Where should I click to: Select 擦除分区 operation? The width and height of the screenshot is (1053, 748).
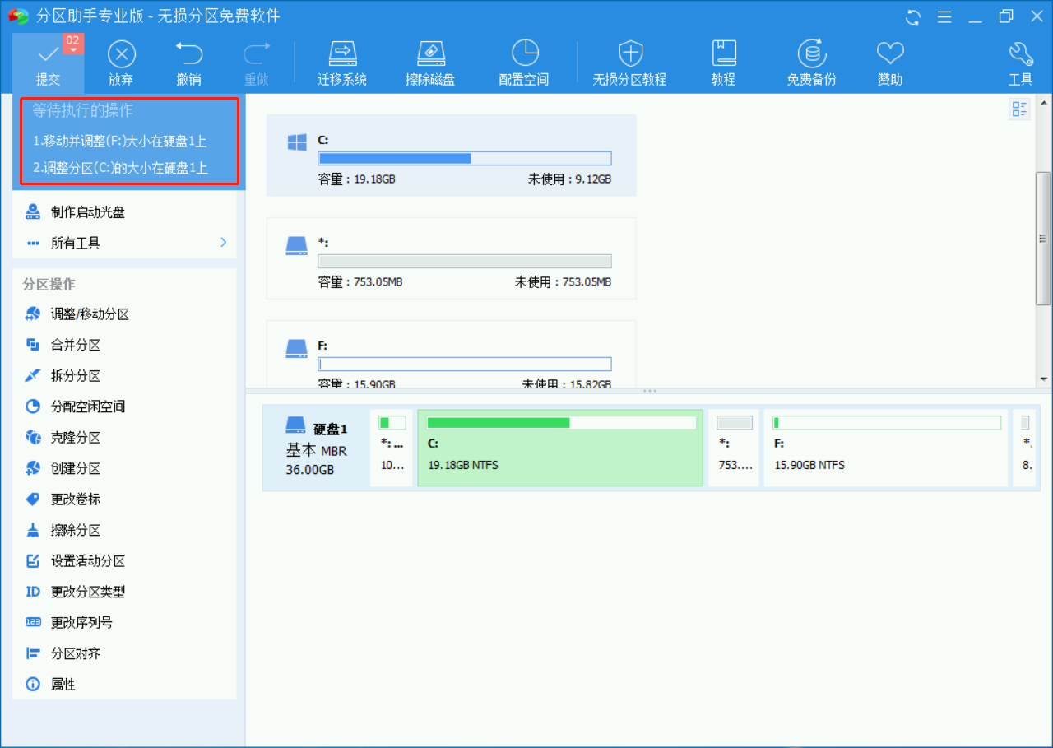click(125, 531)
